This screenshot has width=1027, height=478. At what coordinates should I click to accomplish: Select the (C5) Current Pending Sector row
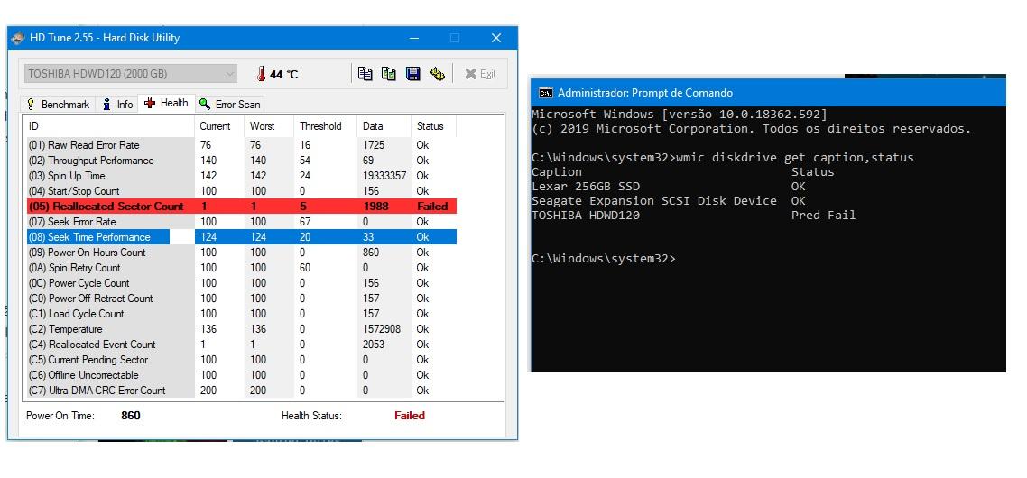pos(242,360)
